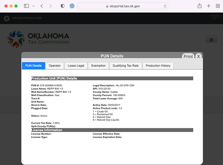The image size is (223, 165).
Task: Click the Active Date 04/05/2011 value
Action: click(114, 105)
